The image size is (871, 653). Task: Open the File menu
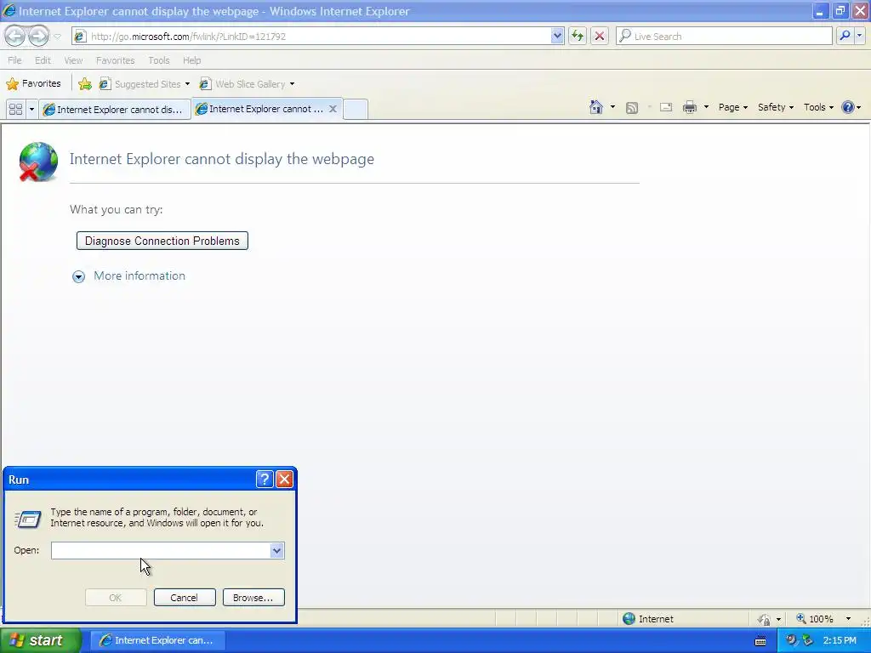[14, 60]
